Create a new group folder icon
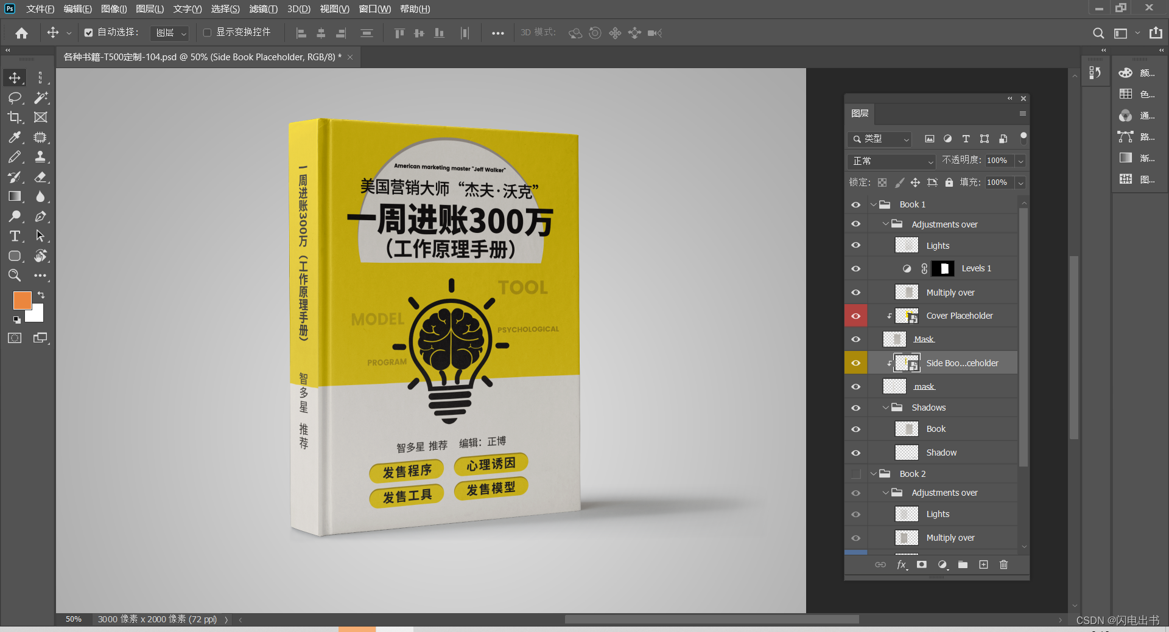This screenshot has width=1169, height=632. pos(963,564)
